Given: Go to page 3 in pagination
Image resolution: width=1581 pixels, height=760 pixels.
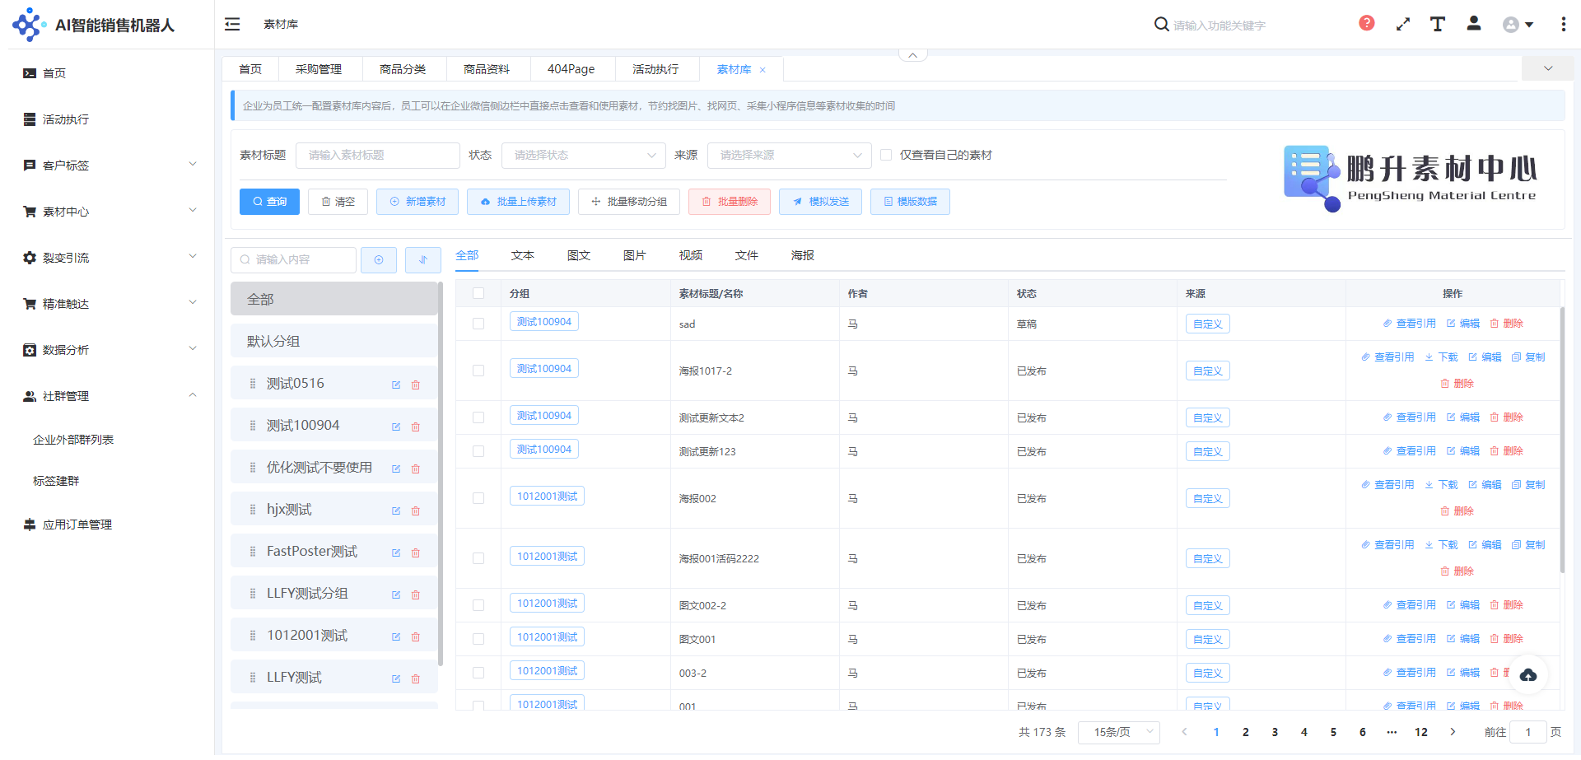Looking at the screenshot, I should [1275, 732].
